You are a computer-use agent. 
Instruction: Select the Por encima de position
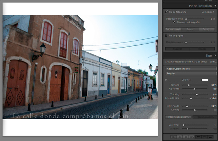pyautogui.click(x=173, y=29)
